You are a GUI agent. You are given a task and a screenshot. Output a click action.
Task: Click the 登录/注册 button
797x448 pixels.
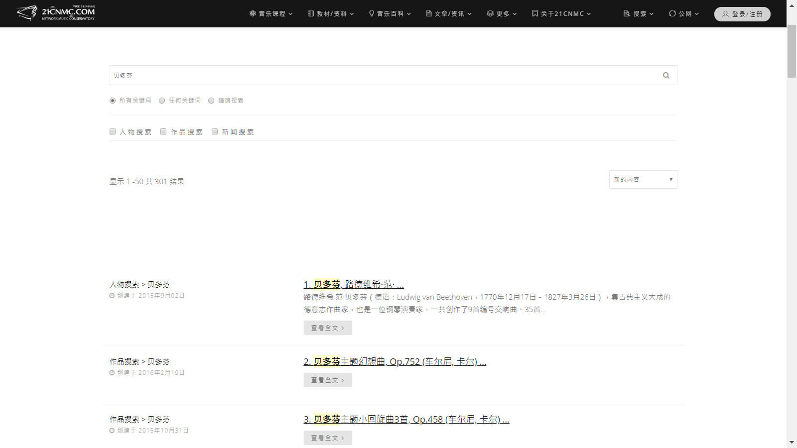click(x=742, y=14)
